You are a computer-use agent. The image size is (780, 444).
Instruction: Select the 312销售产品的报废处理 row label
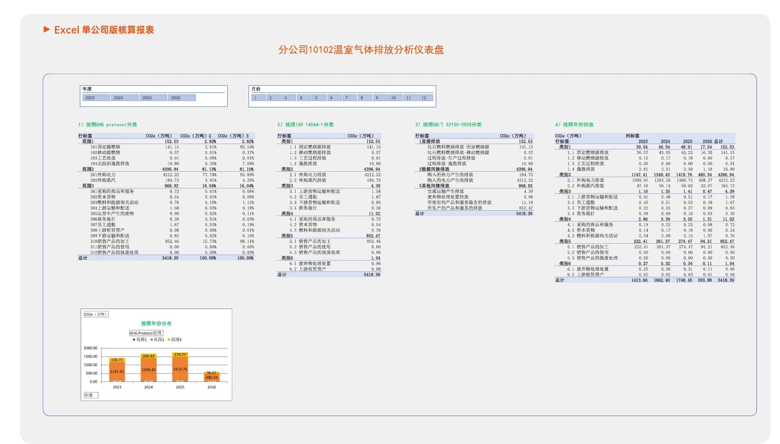(x=114, y=252)
